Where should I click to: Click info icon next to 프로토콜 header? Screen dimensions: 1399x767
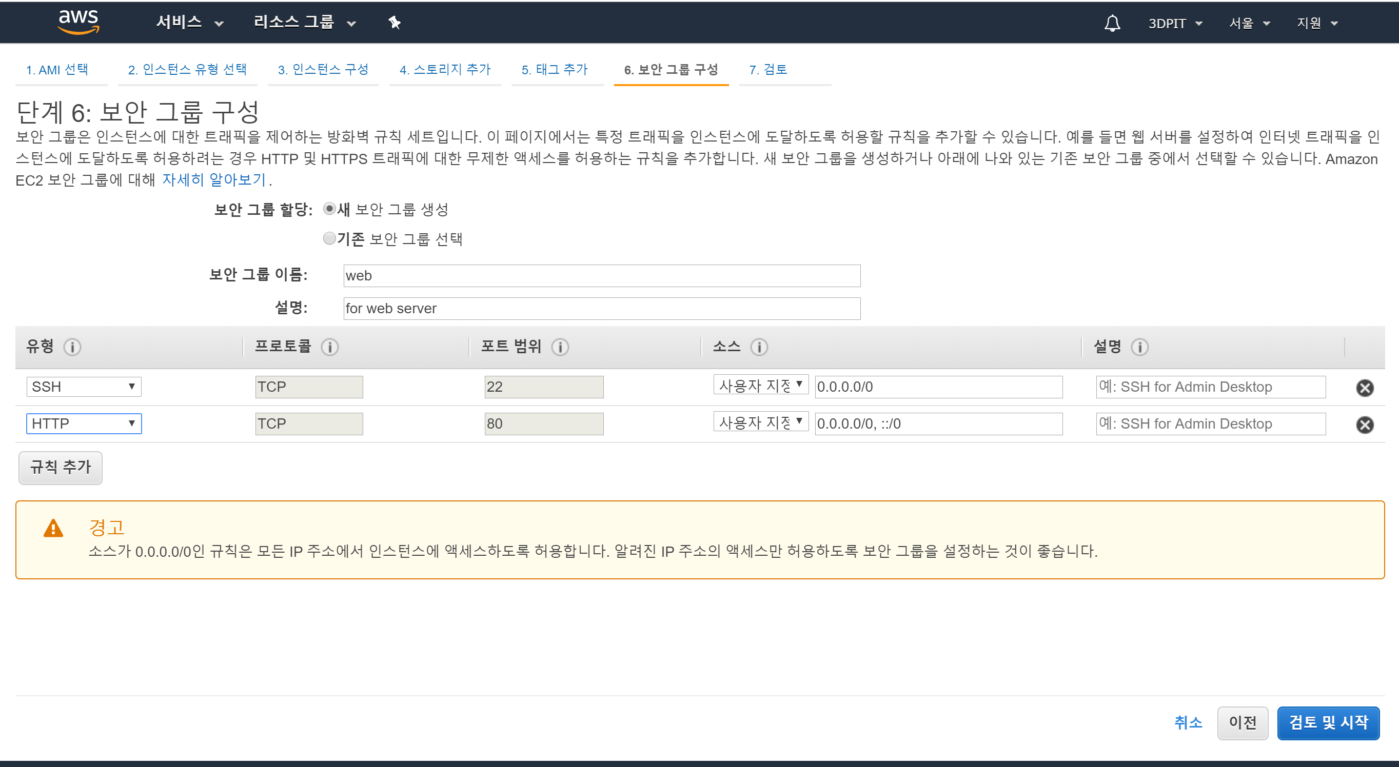[330, 347]
